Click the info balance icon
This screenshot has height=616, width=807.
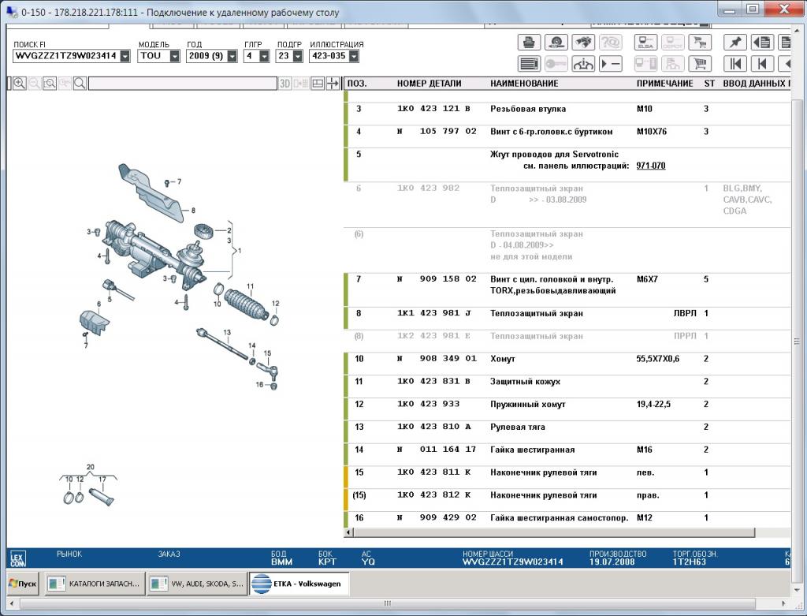pos(583,64)
